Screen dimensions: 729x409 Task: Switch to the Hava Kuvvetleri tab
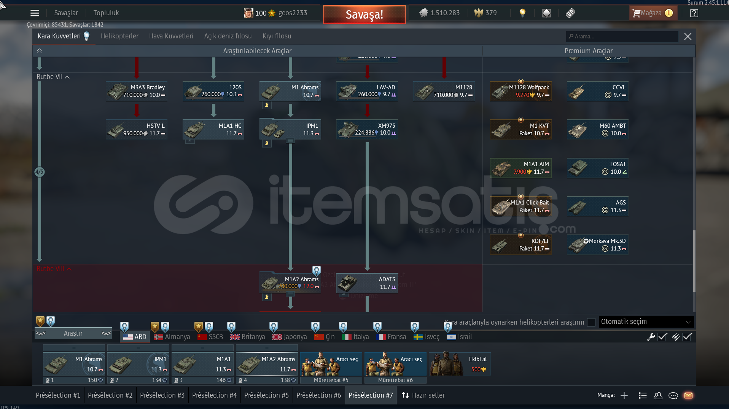(171, 36)
